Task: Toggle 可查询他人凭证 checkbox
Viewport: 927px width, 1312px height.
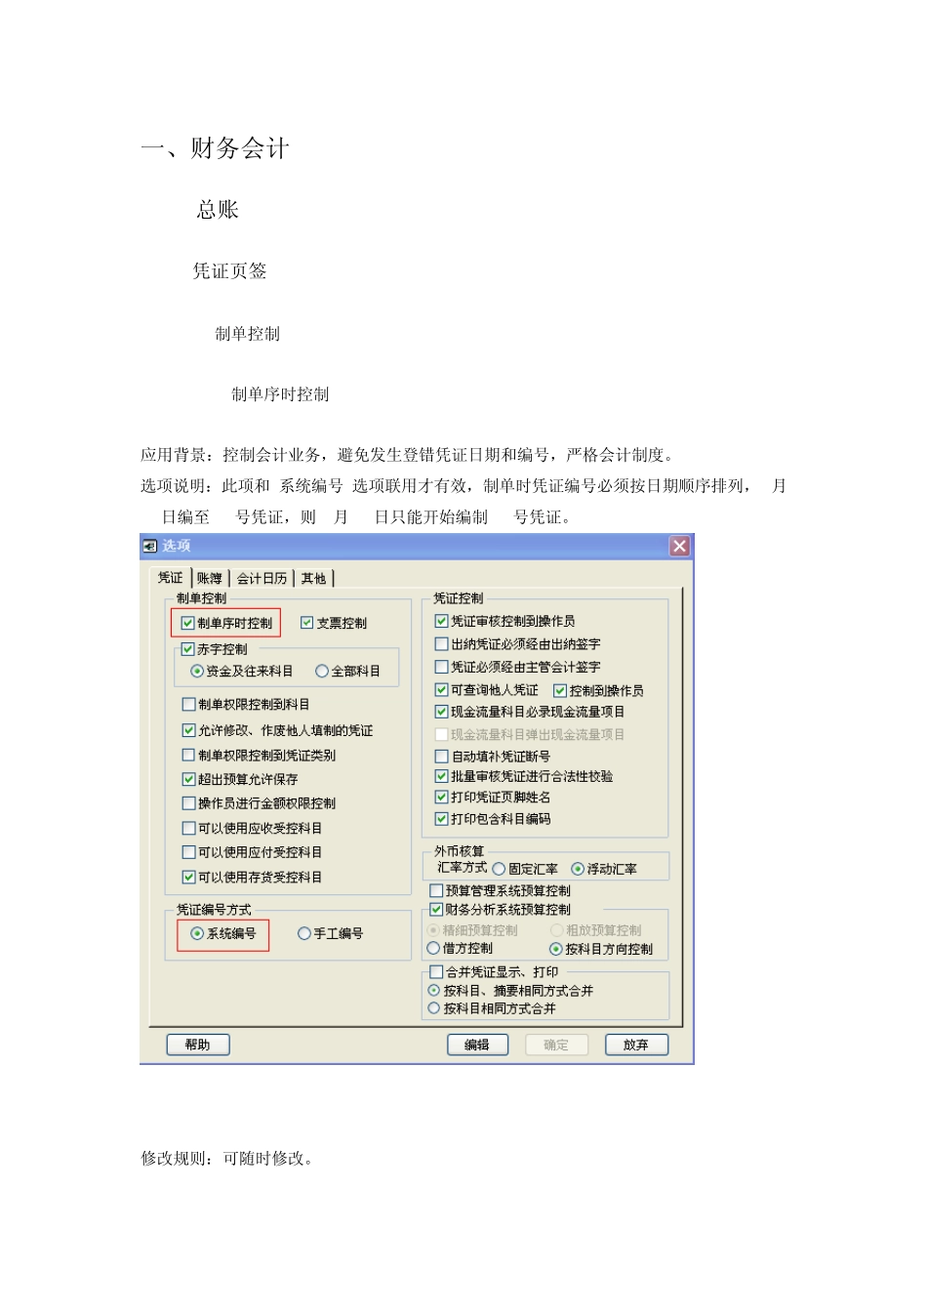Action: click(x=441, y=690)
